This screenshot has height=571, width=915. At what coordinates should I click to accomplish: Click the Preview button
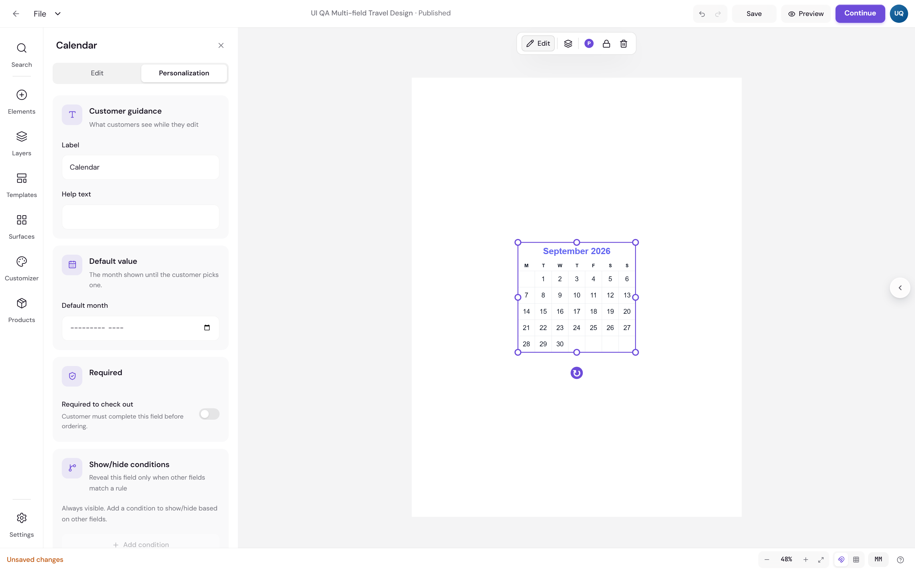(806, 14)
